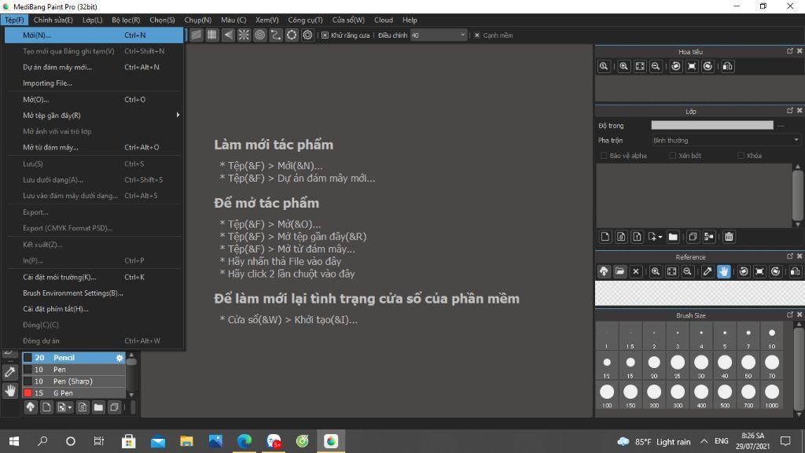Add a new 8-bit layer

pyautogui.click(x=621, y=237)
